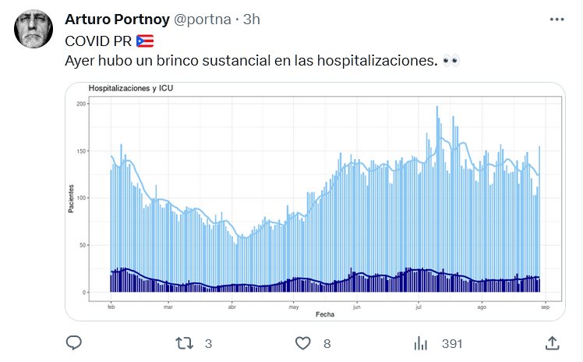This screenshot has width=583, height=362.
Task: Click the eyes emoji in the tweet
Action: tap(450, 61)
